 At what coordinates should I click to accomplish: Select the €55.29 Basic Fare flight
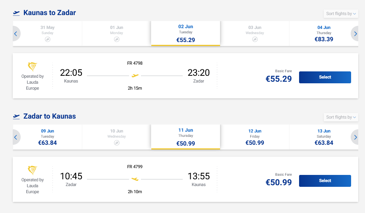click(x=324, y=77)
